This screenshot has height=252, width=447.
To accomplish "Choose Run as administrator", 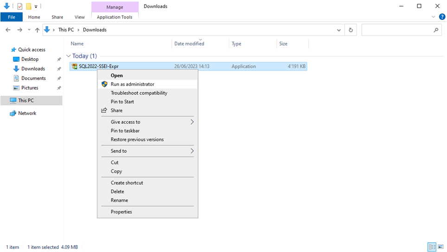I will [147, 84].
